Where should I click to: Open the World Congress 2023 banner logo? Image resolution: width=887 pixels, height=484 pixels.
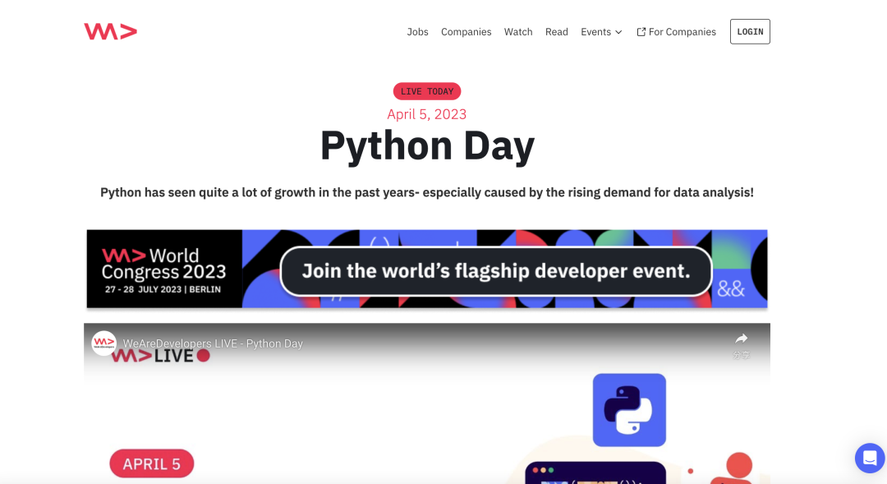coord(164,269)
